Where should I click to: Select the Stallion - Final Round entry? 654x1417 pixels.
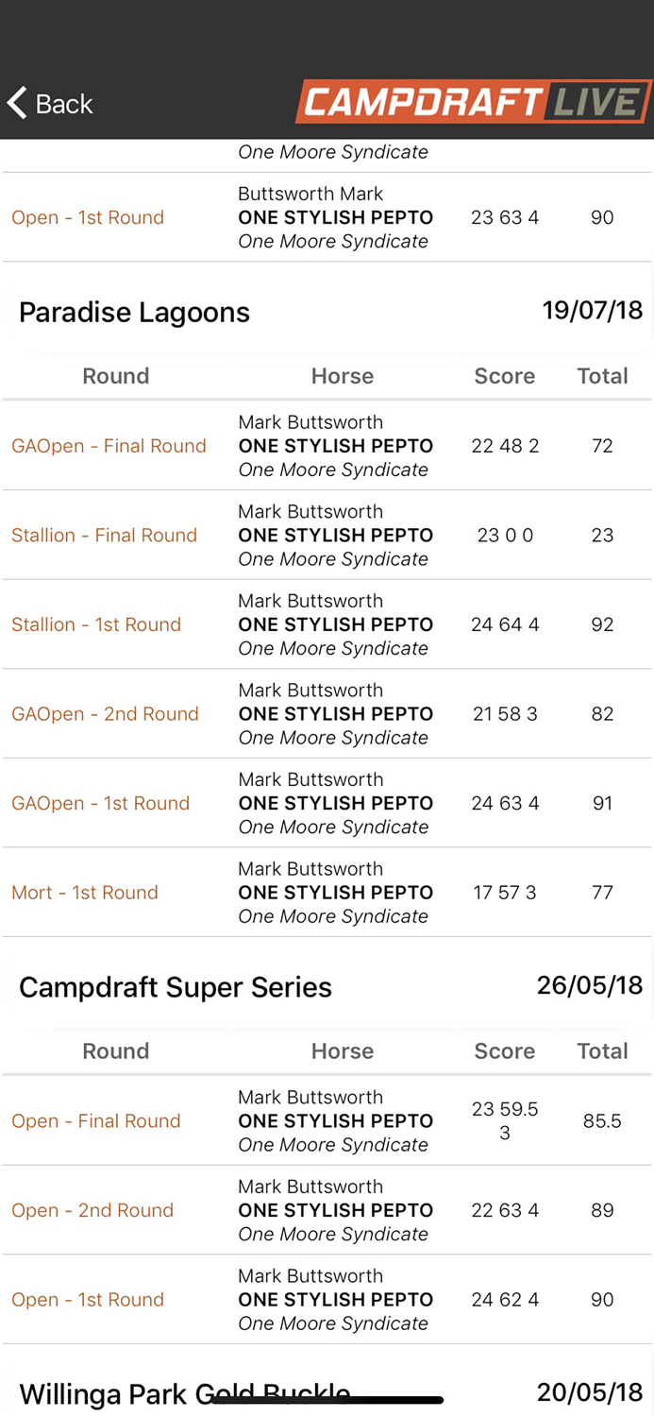pos(104,535)
